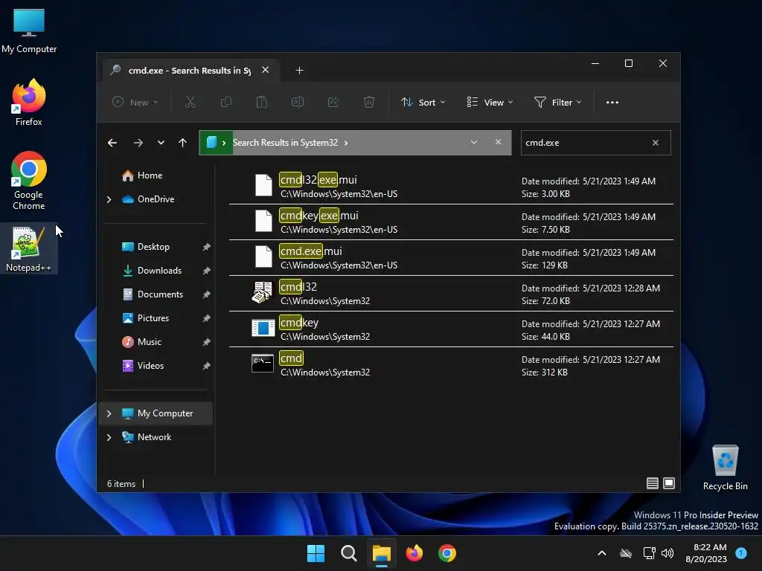Screen dimensions: 762x571
Task: Select the cmdkey.exe.mui file name
Action: (318, 215)
